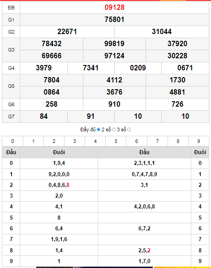Select the 'Đầy đủ' radio button

click(99, 130)
